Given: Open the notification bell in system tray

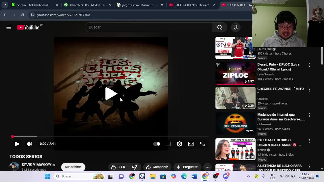Looking at the screenshot, I should point(317,176).
